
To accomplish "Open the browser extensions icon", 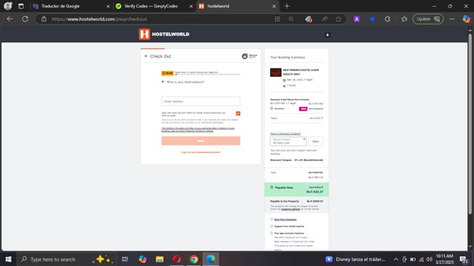I will click(x=387, y=19).
